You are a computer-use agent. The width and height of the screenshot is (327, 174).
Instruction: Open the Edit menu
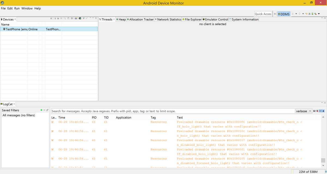10,8
